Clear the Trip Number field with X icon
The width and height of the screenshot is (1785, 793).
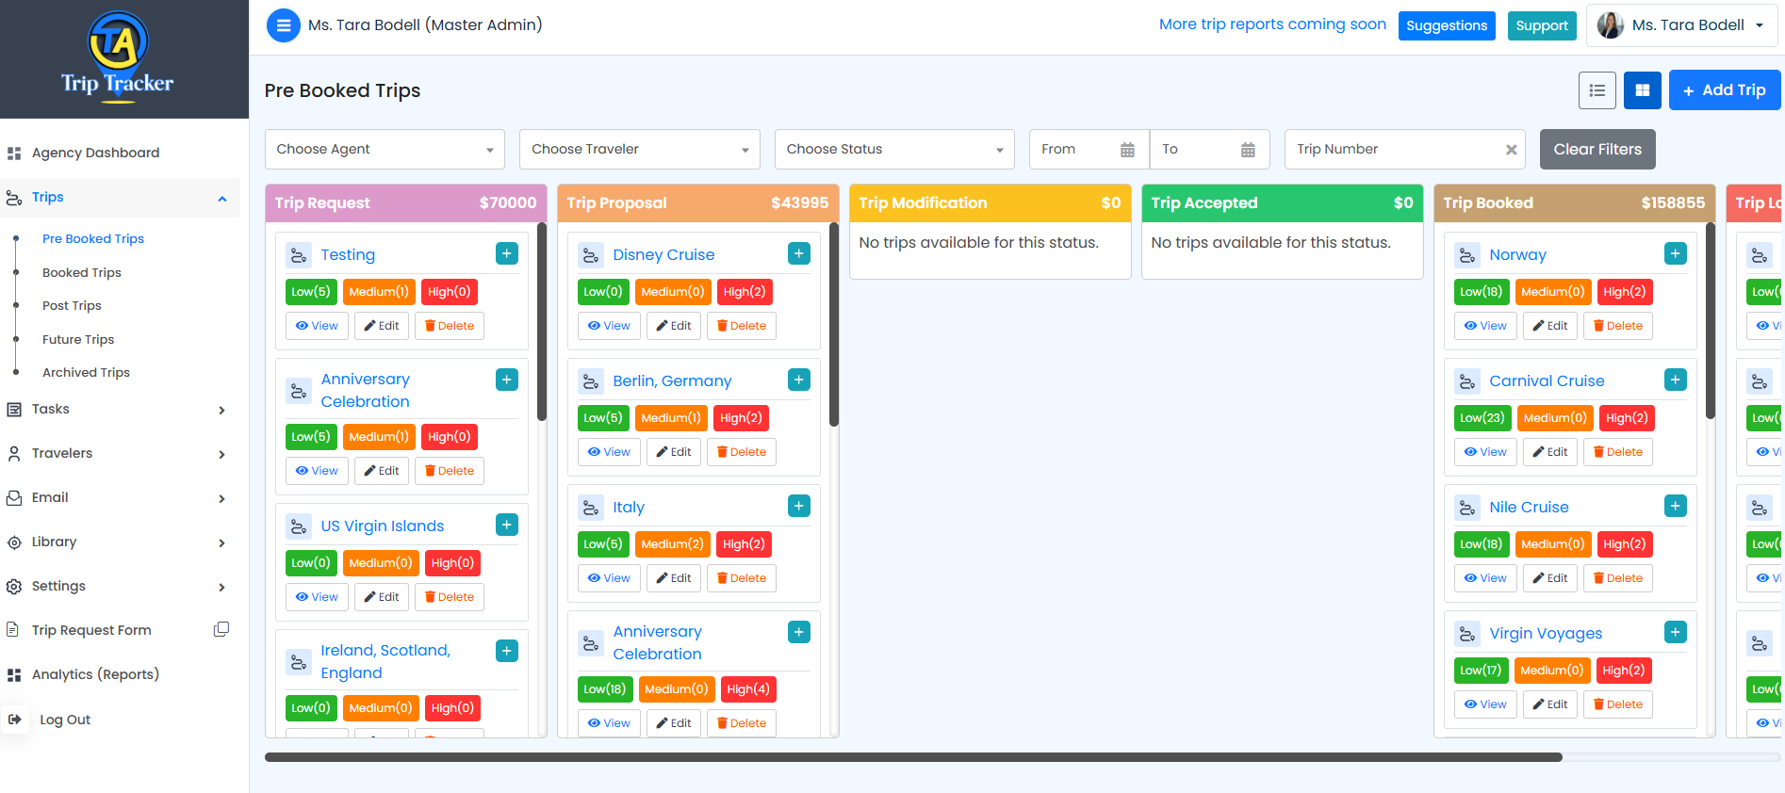click(1511, 150)
